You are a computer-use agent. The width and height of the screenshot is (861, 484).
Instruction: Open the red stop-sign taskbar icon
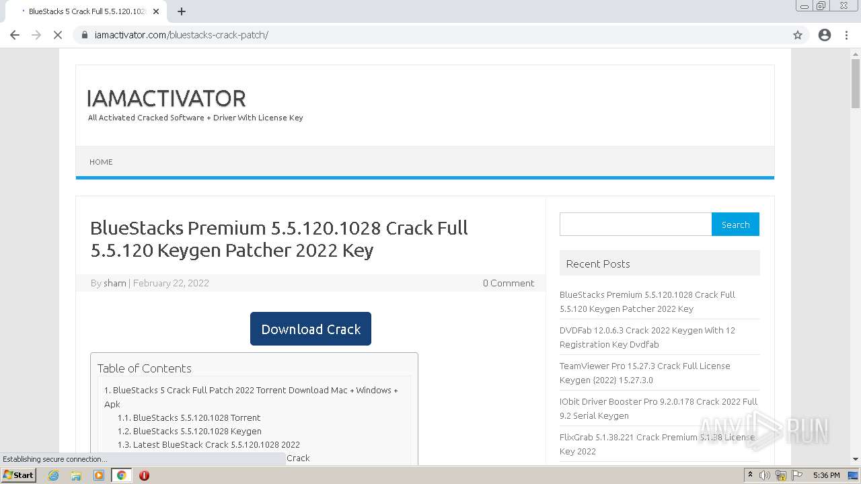point(144,475)
